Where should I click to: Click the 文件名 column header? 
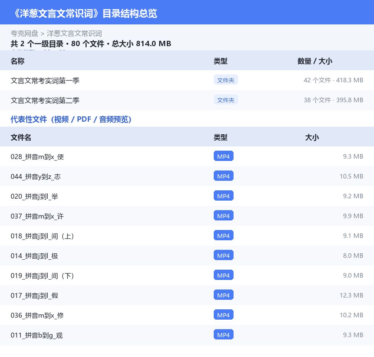click(21, 138)
